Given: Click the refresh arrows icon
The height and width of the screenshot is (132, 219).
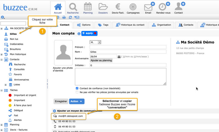Looking at the screenshot, I should 70,17.
